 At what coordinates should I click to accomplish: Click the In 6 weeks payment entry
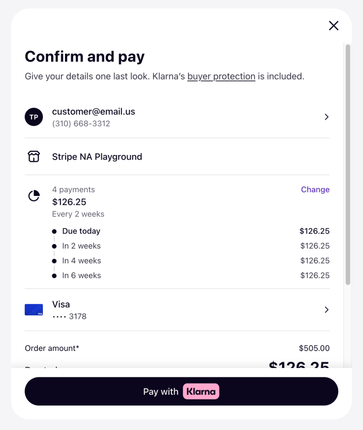pyautogui.click(x=82, y=275)
